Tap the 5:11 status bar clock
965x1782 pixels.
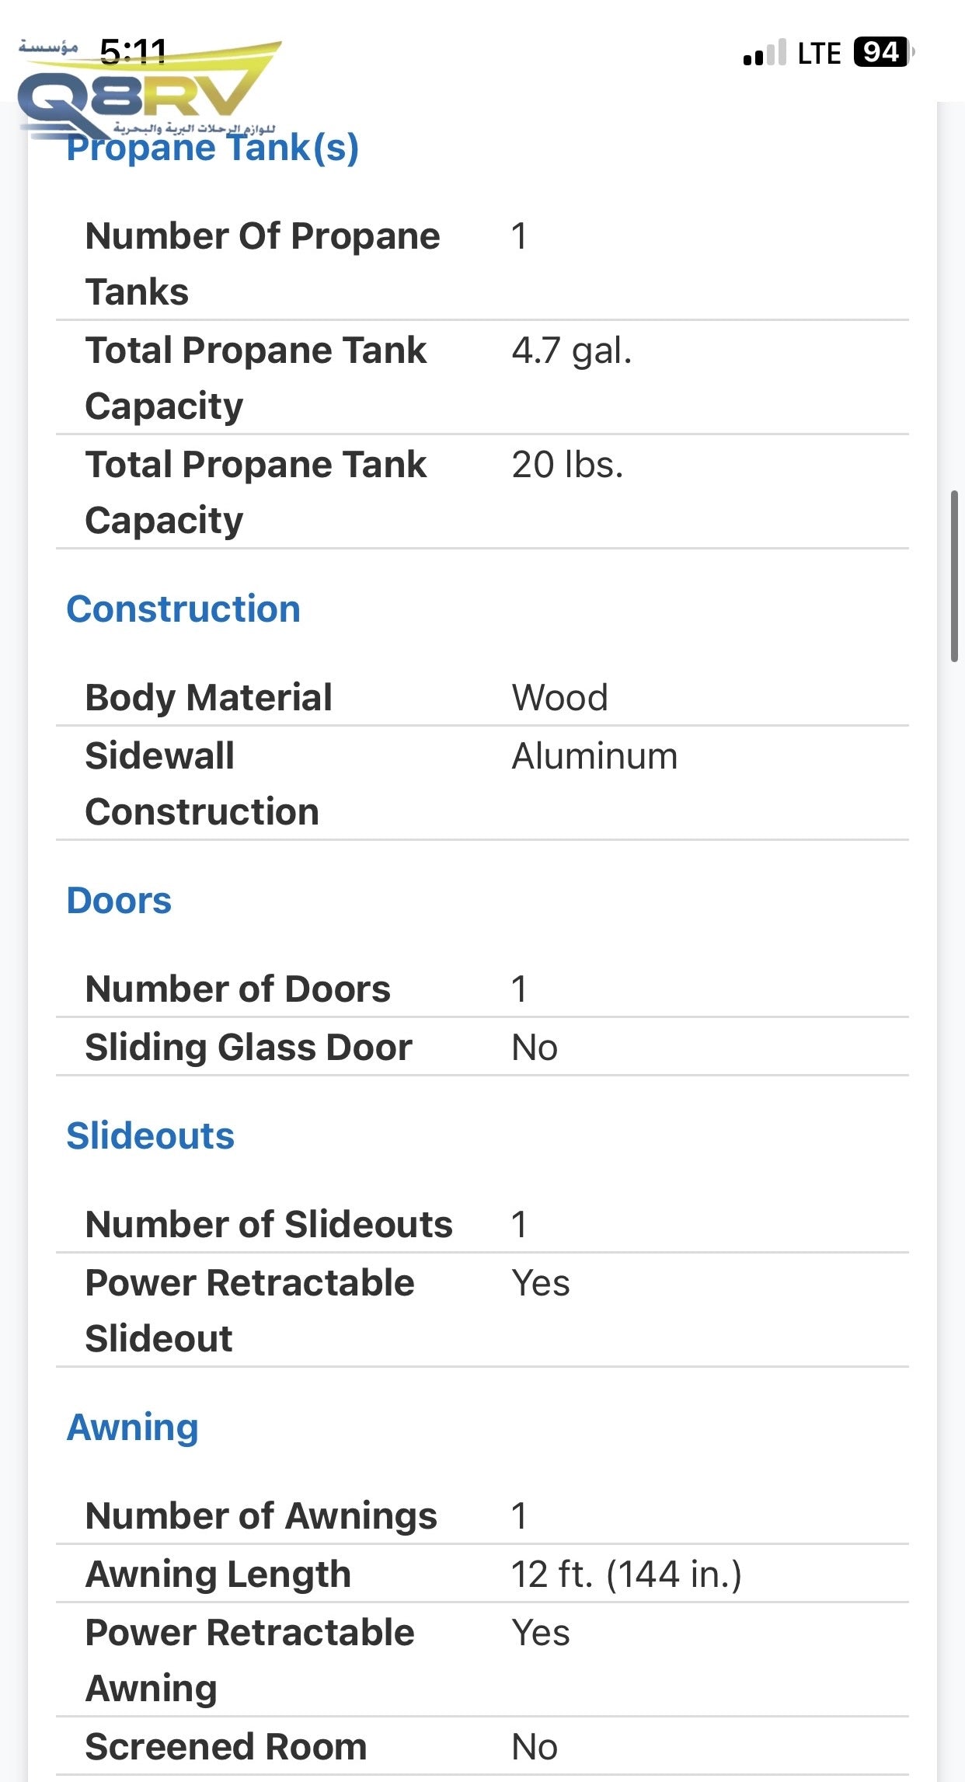click(134, 51)
